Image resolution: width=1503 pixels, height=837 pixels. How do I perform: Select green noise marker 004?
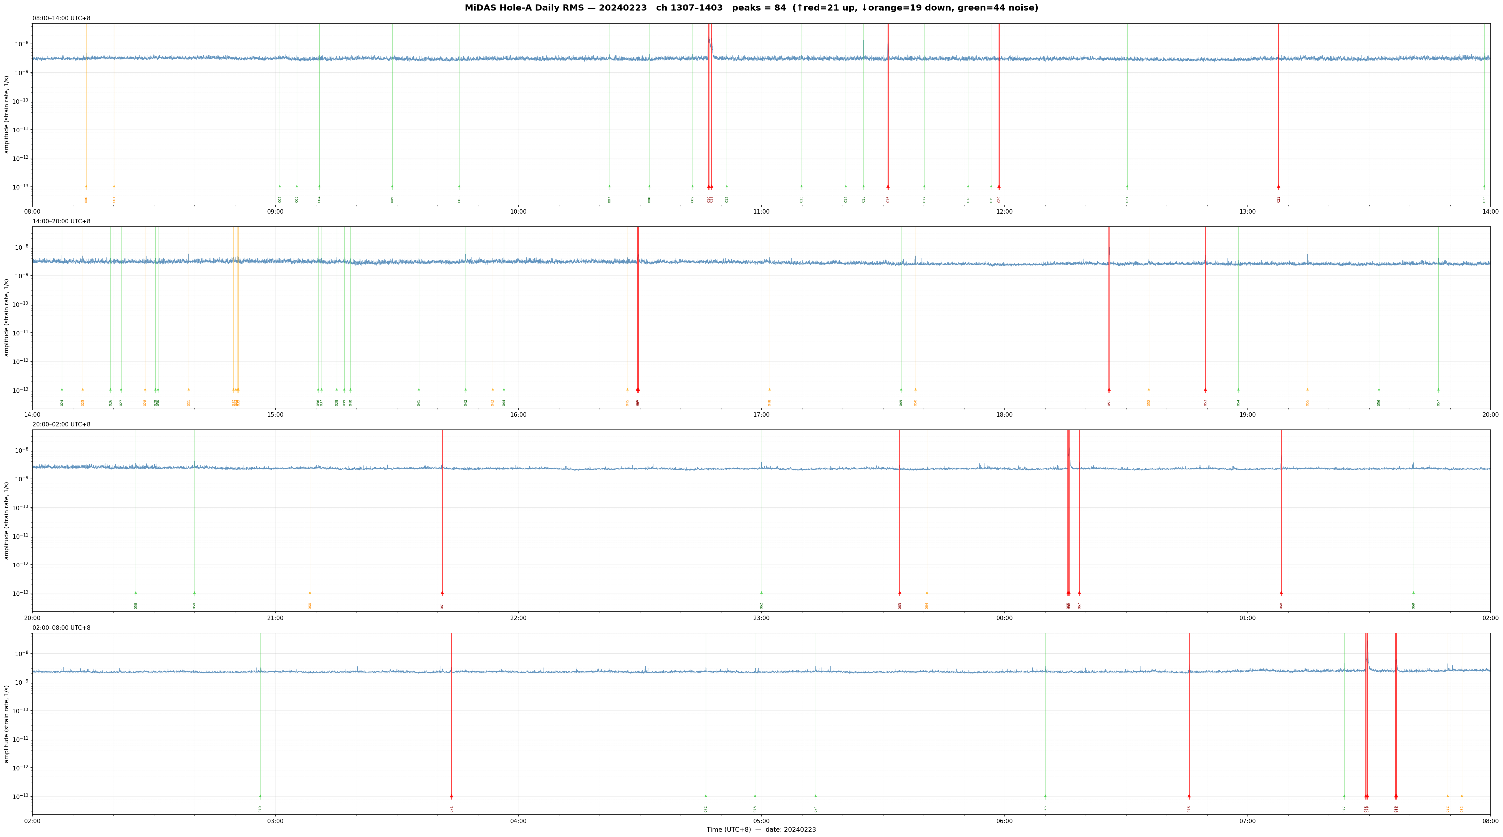(x=319, y=187)
